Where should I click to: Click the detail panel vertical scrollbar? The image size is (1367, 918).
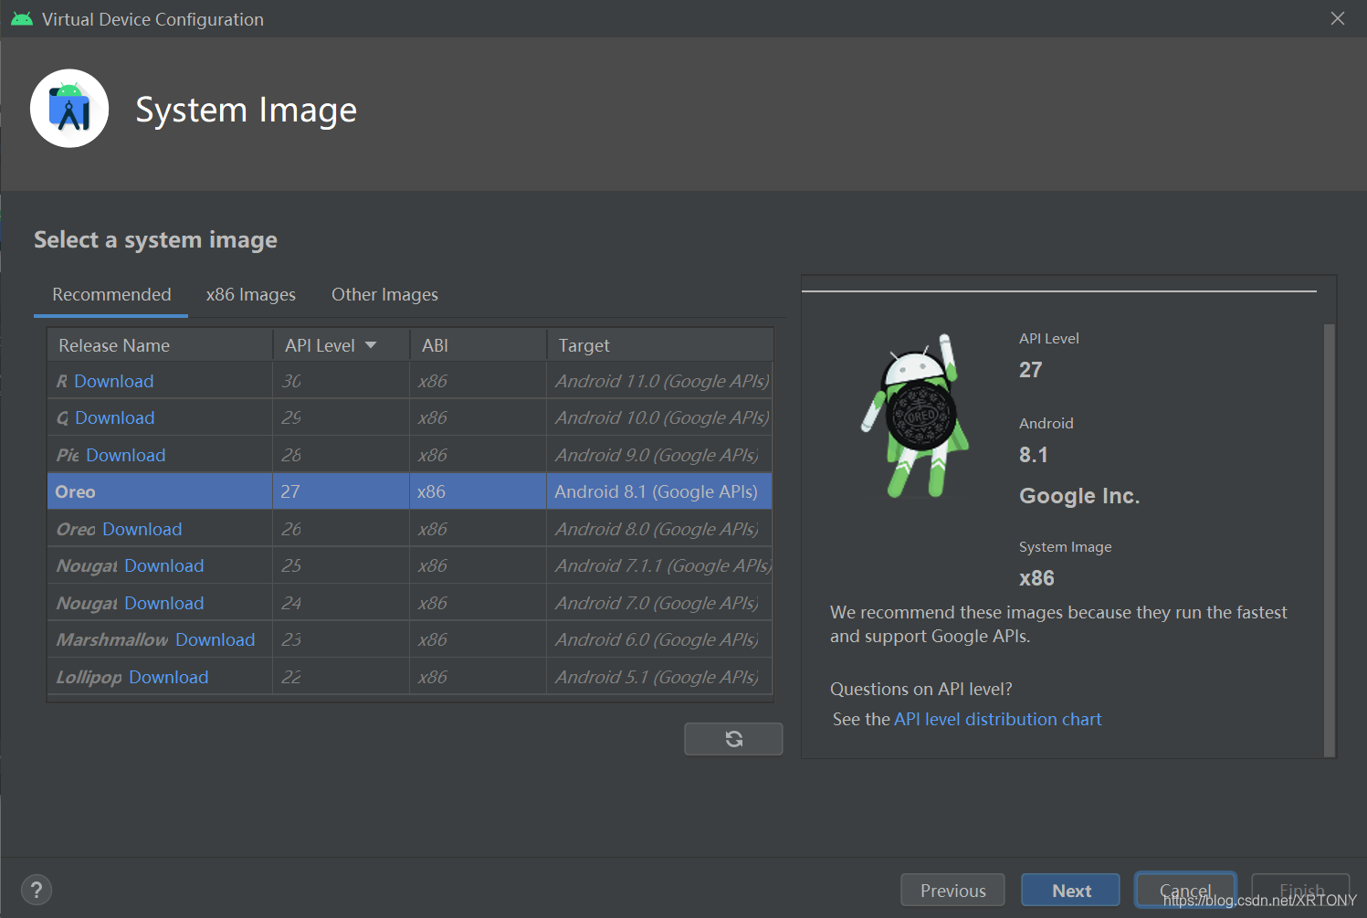pos(1330,539)
